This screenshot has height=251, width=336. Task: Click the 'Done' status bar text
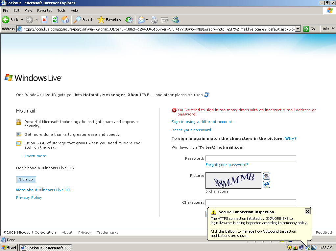pos(11,240)
